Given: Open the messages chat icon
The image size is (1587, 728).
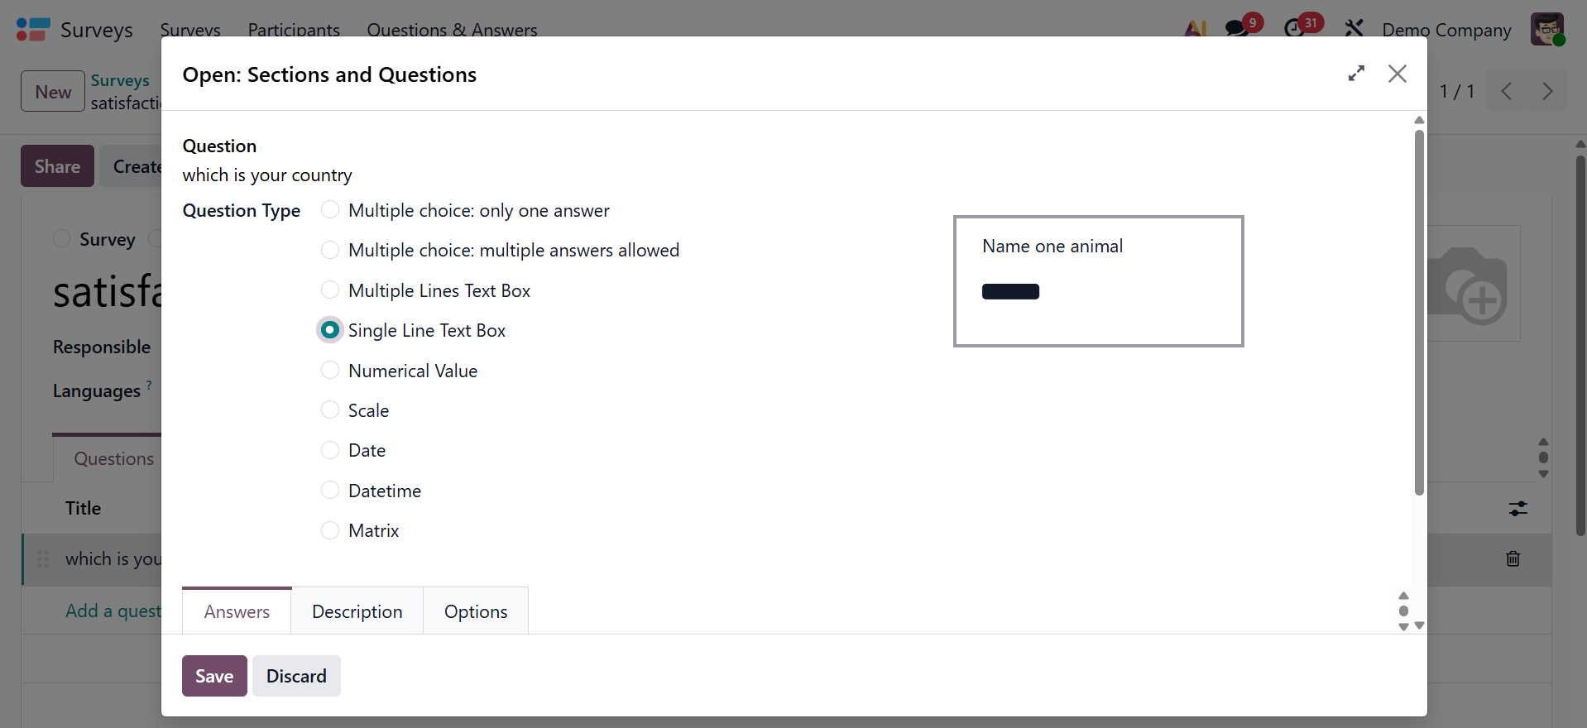Looking at the screenshot, I should [1237, 29].
